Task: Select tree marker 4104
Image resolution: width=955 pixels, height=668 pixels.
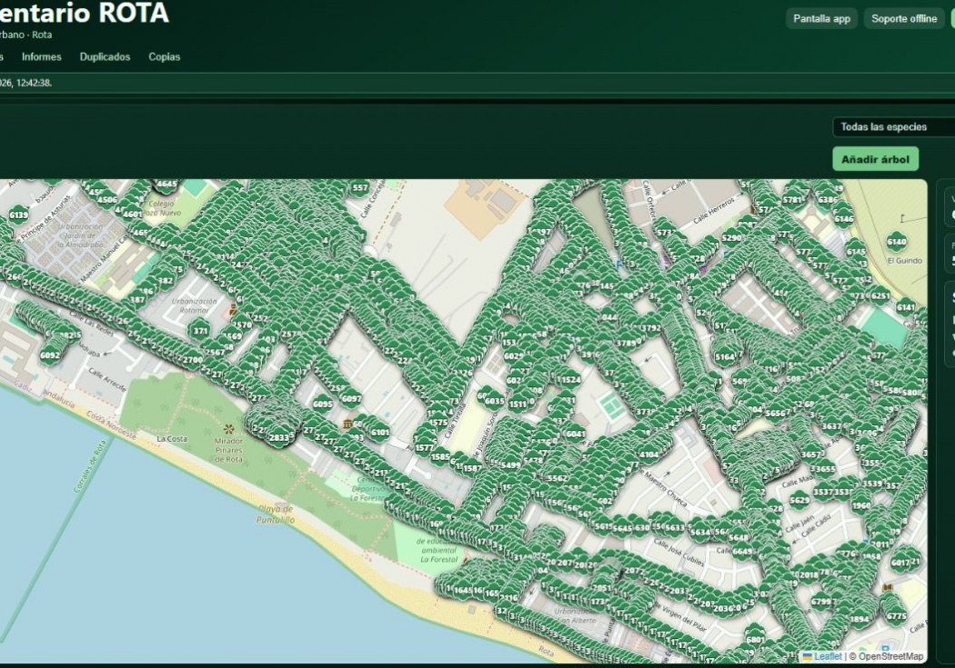Action: click(648, 454)
